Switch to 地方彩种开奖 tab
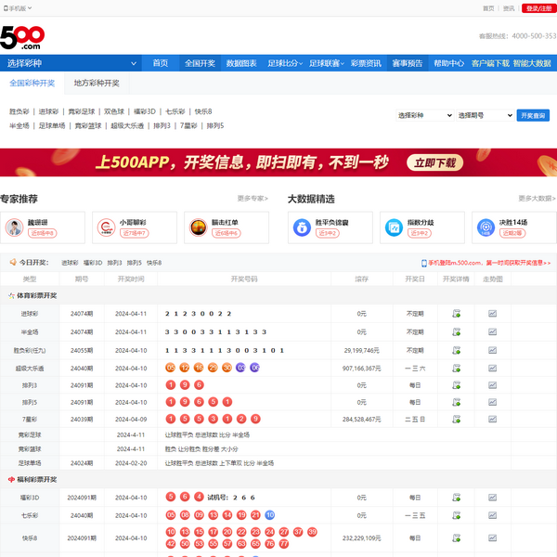The width and height of the screenshot is (557, 557). point(97,83)
